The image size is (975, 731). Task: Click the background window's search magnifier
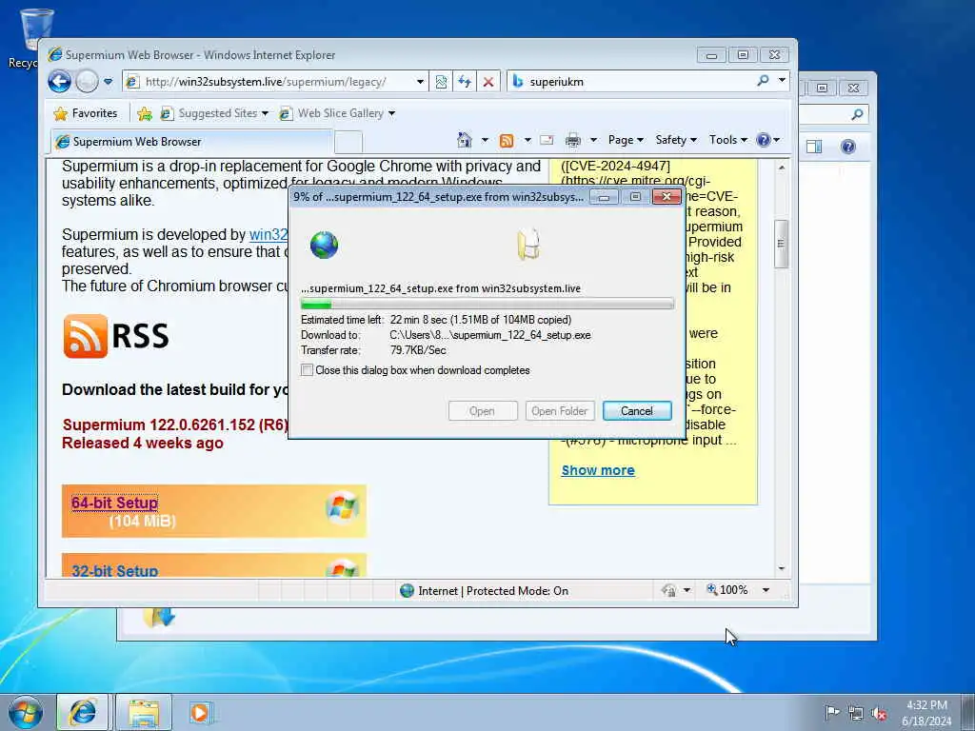(x=857, y=114)
